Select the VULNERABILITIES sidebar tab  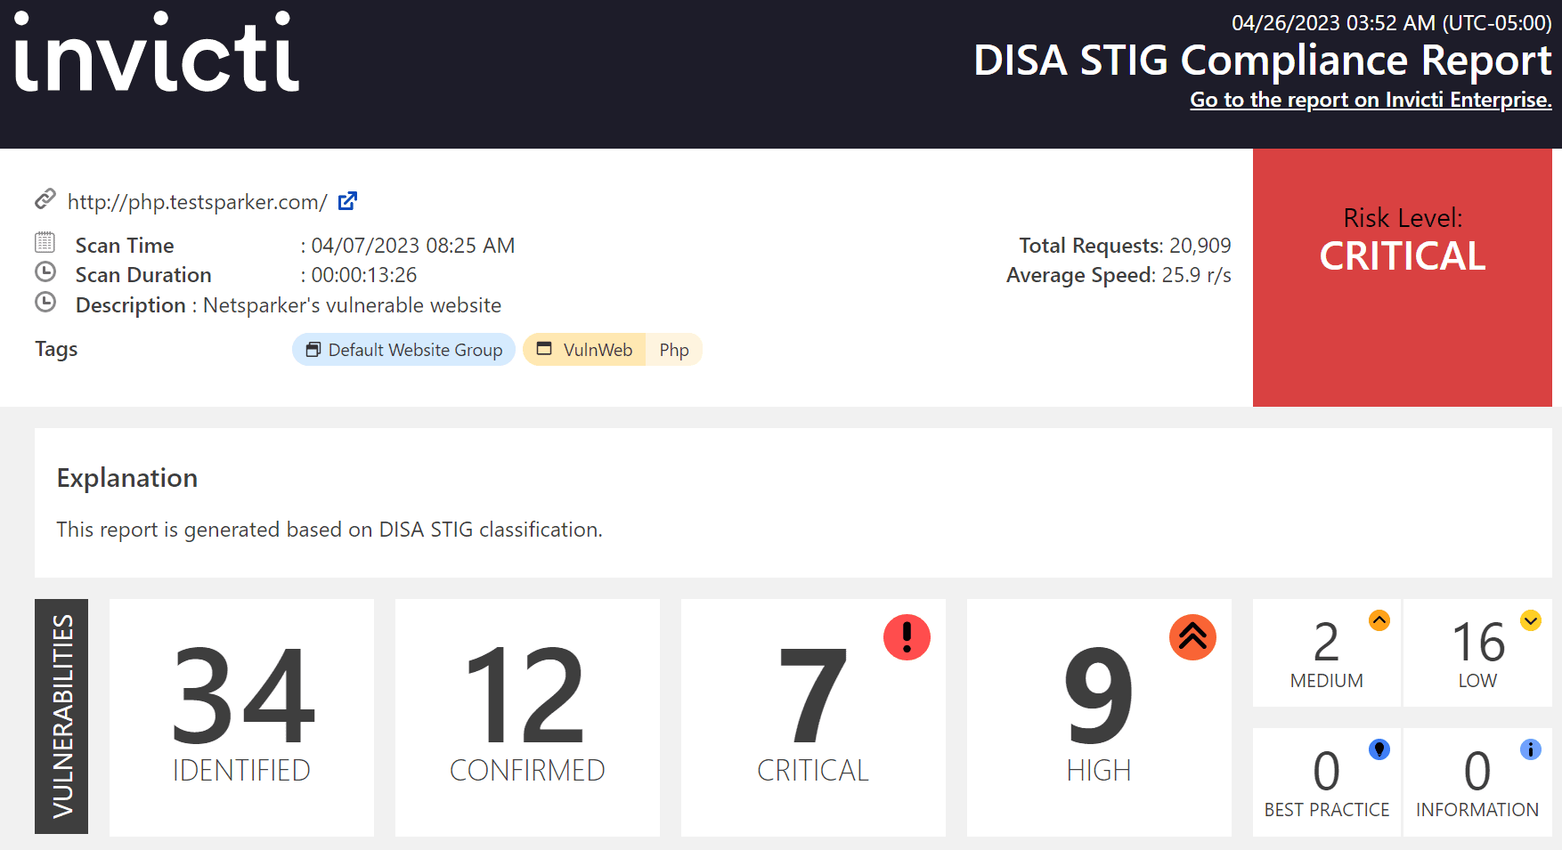pyautogui.click(x=61, y=716)
